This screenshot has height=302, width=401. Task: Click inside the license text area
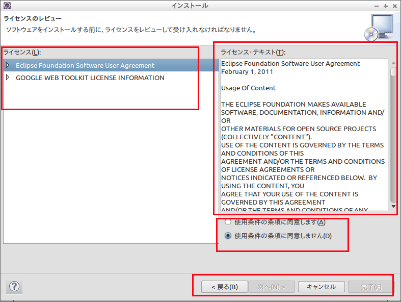pos(304,135)
